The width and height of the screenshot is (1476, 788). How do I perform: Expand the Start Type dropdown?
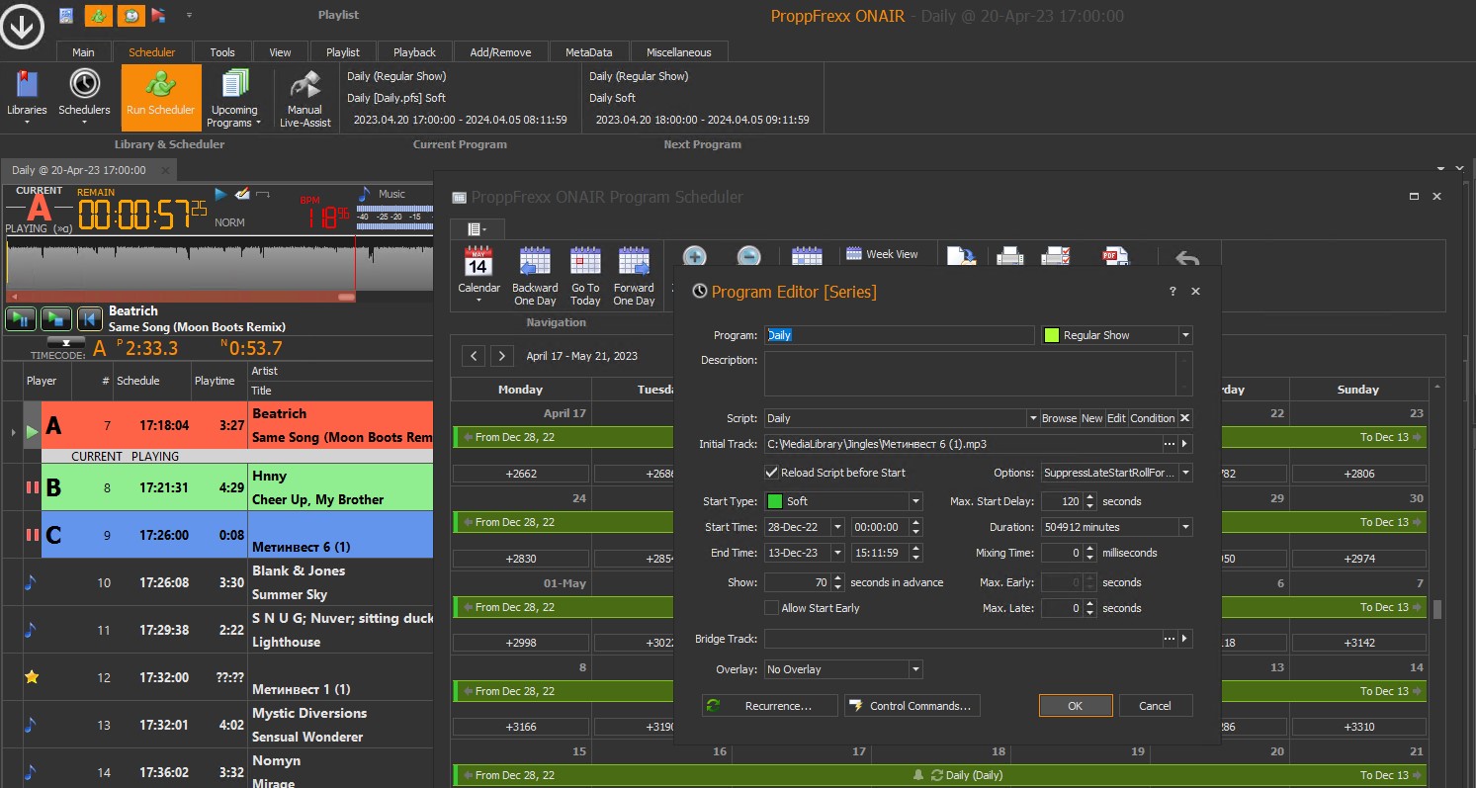(x=915, y=501)
